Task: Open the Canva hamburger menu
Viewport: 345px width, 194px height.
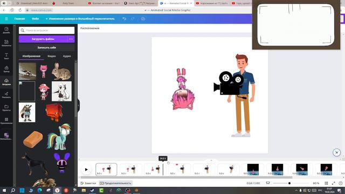Action: pyautogui.click(x=6, y=19)
